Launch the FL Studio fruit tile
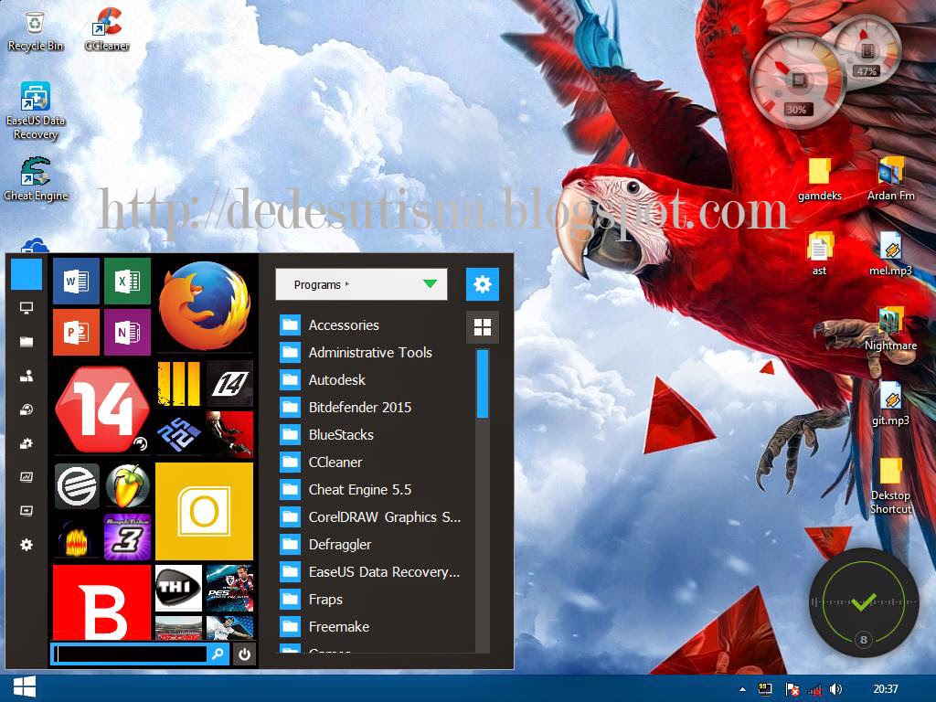936x702 pixels. click(x=127, y=486)
